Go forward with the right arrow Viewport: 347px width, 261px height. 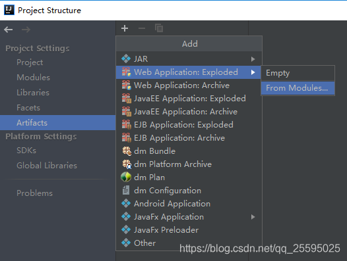(26, 30)
